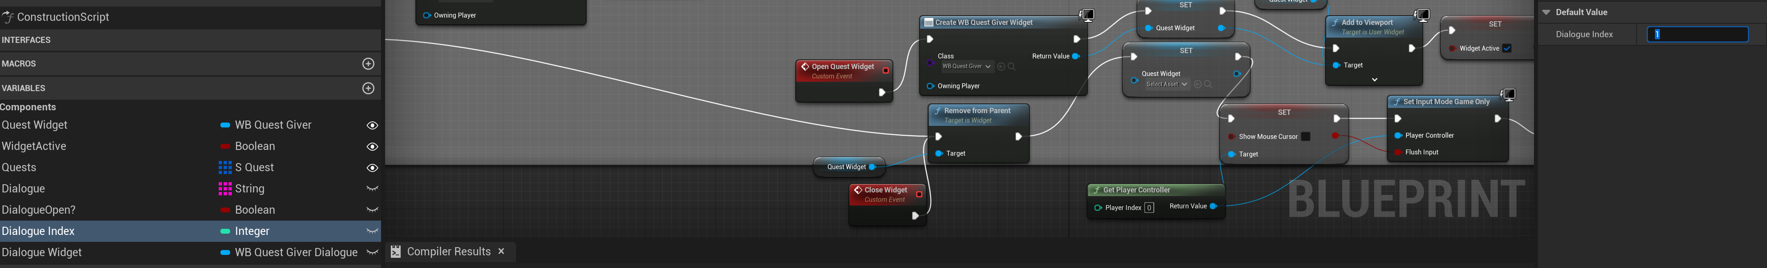Collapse the Default Value section
Screen dimensions: 1767x268
[1546, 12]
